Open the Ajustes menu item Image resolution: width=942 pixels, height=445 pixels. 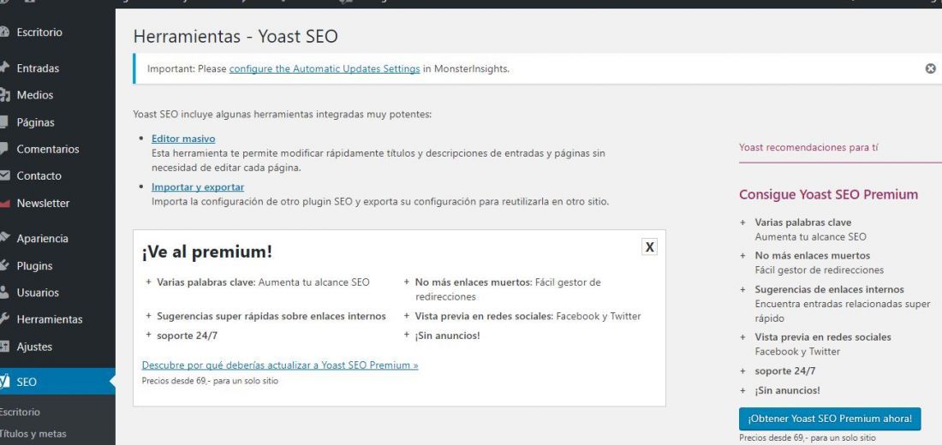pos(34,347)
